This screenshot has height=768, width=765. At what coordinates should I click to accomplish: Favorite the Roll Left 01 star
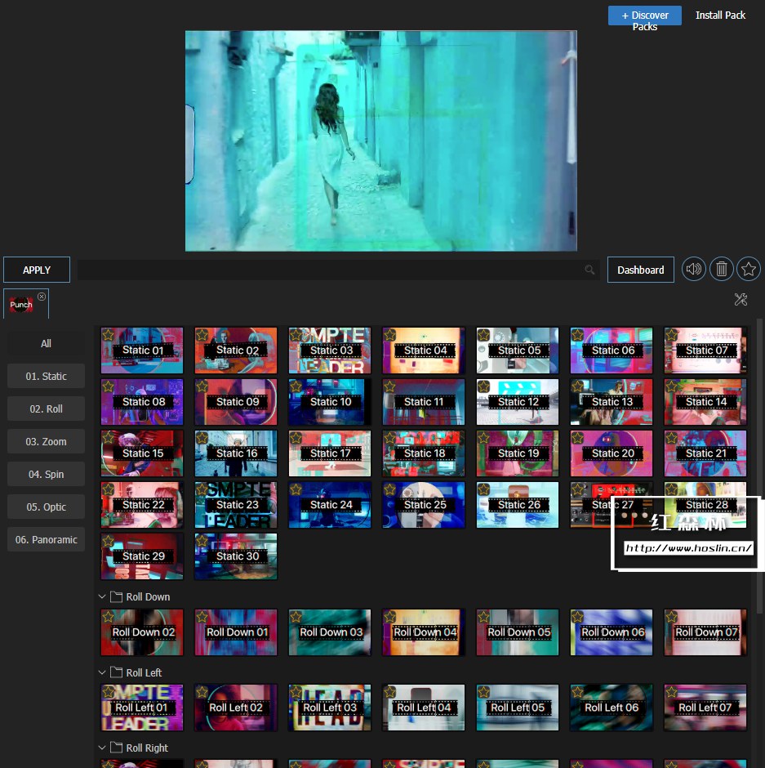(108, 692)
